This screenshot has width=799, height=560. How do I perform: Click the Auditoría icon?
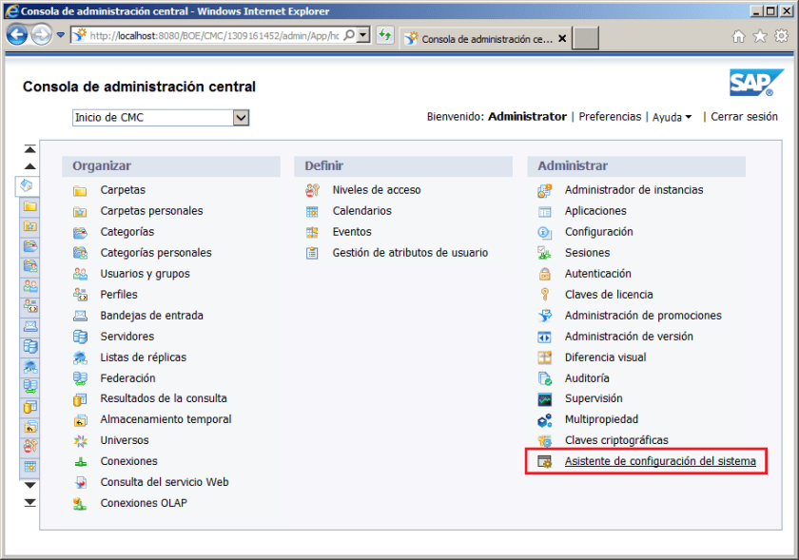click(x=545, y=378)
